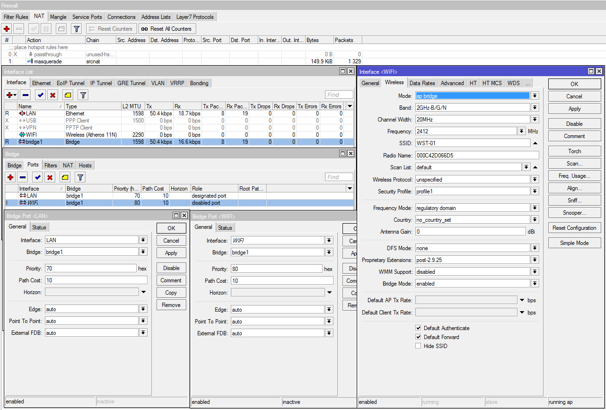Screen dimensions: 606x410
Task: Open the Band dropdown
Action: [x=535, y=108]
